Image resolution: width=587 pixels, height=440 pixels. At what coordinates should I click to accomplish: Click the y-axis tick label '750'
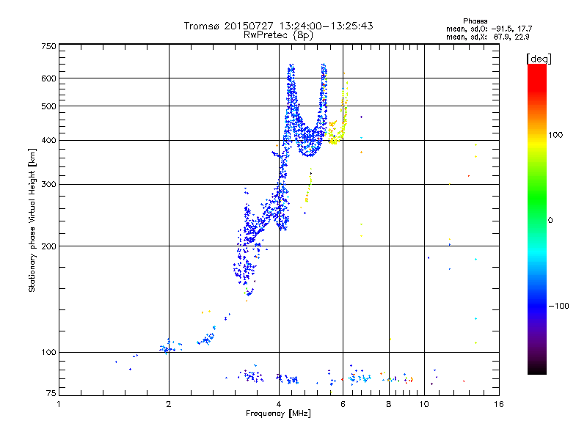coord(48,46)
